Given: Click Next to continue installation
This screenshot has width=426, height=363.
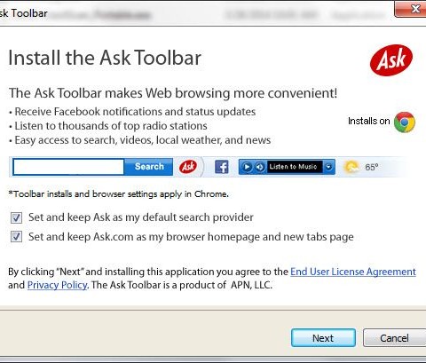Looking at the screenshot, I should click(323, 338).
